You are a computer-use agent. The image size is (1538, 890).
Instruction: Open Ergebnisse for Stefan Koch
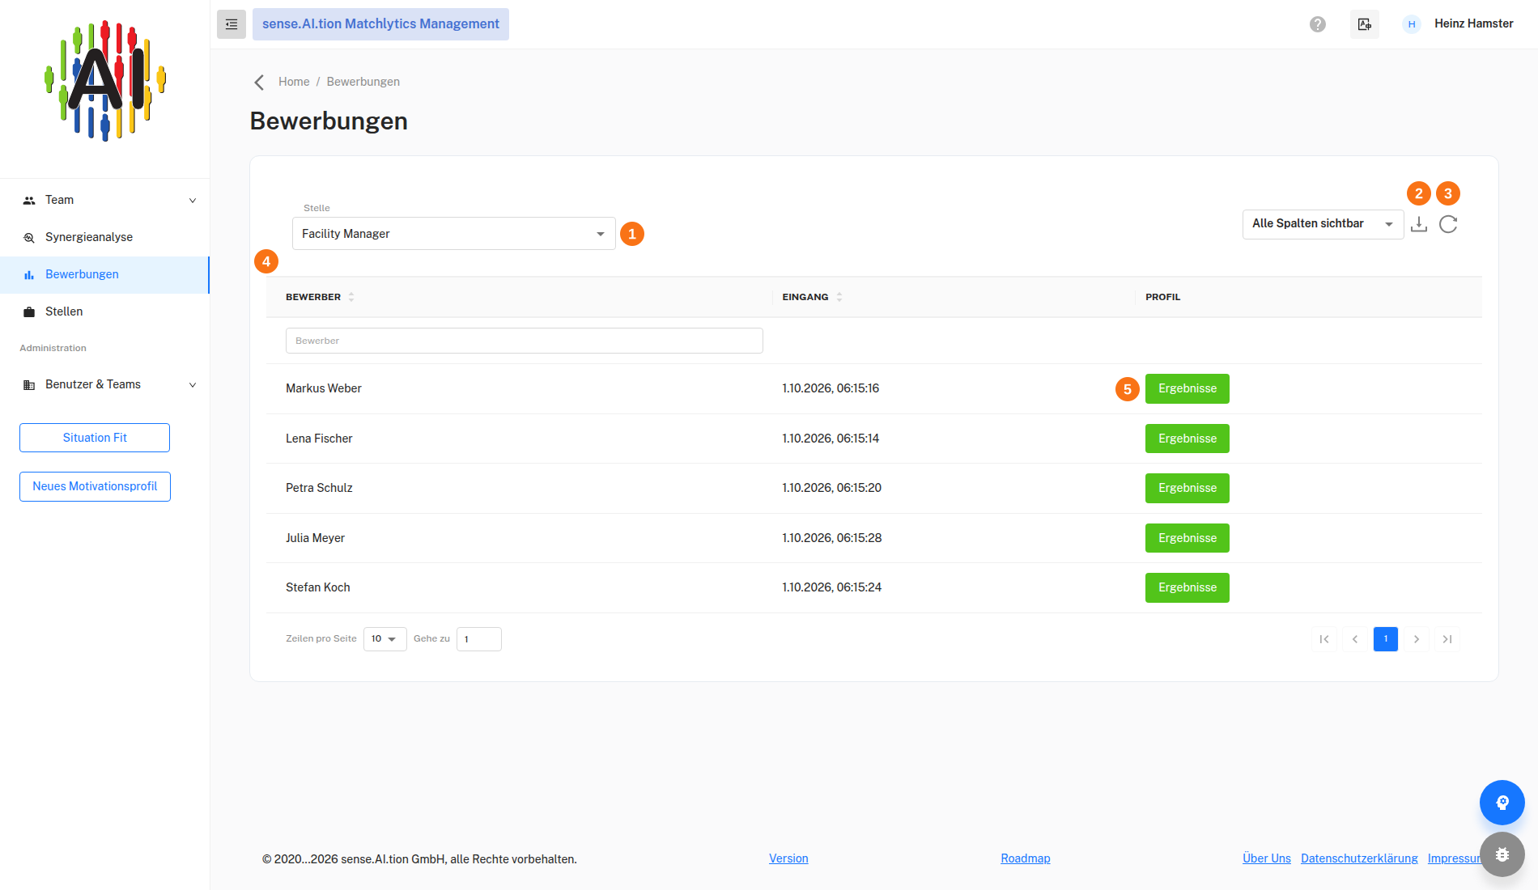click(1187, 587)
